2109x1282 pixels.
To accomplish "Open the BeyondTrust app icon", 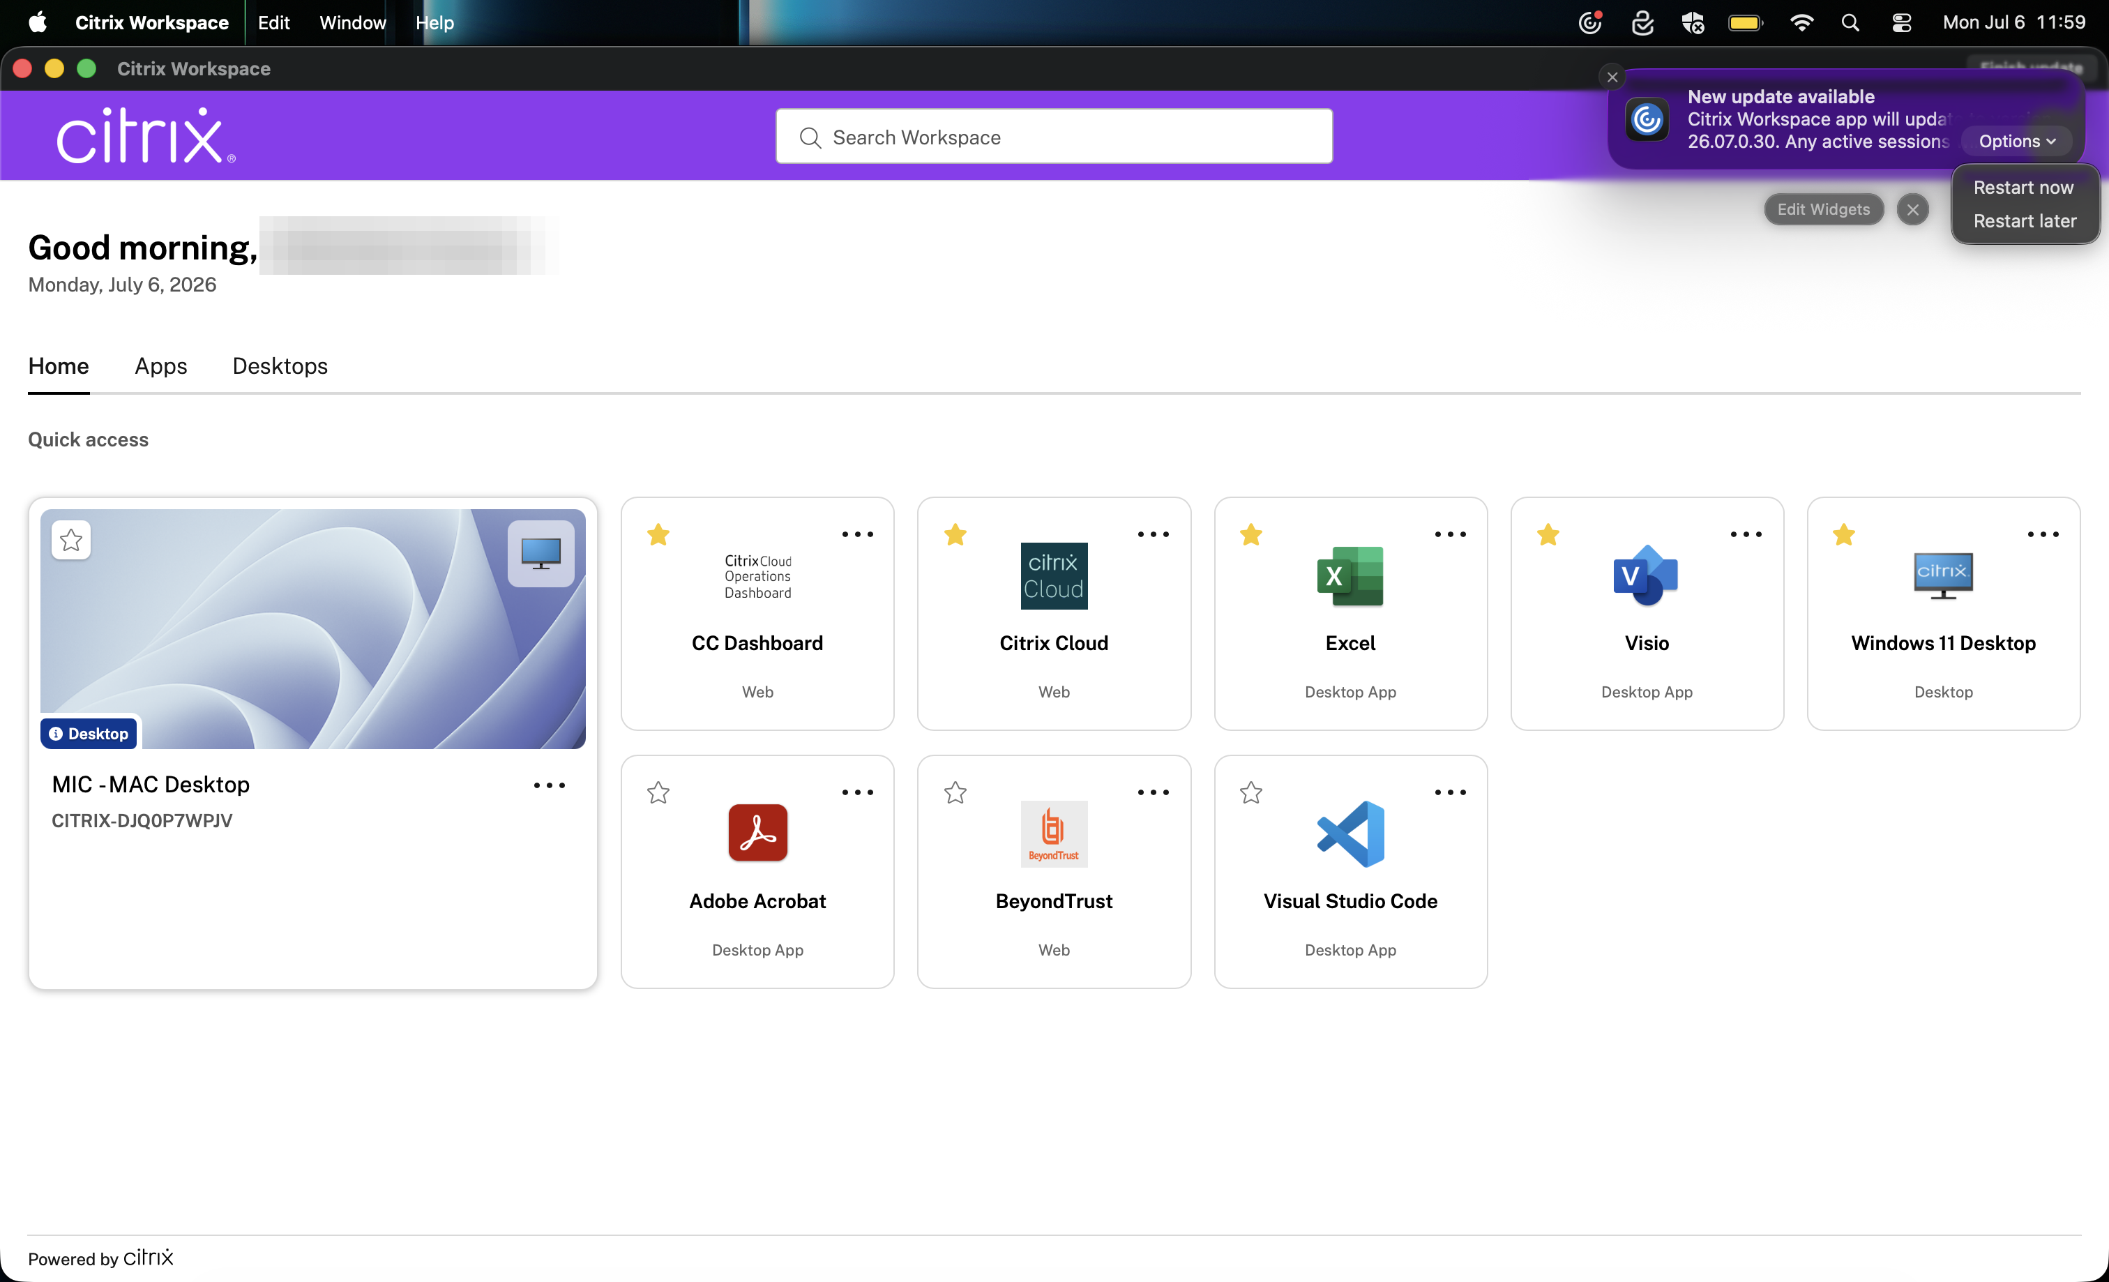I will [1054, 834].
